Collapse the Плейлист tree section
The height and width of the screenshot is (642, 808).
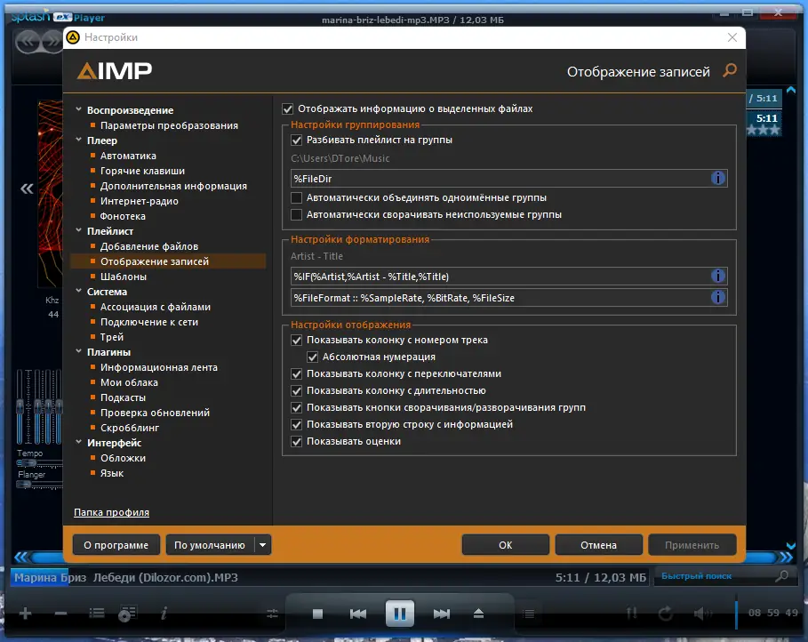(x=79, y=230)
